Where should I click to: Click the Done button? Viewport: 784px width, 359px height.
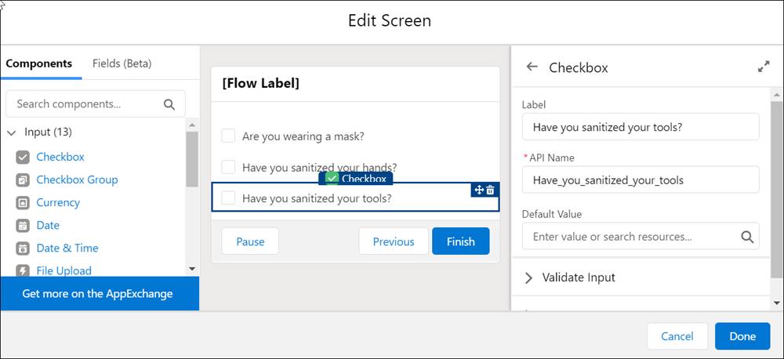742,336
